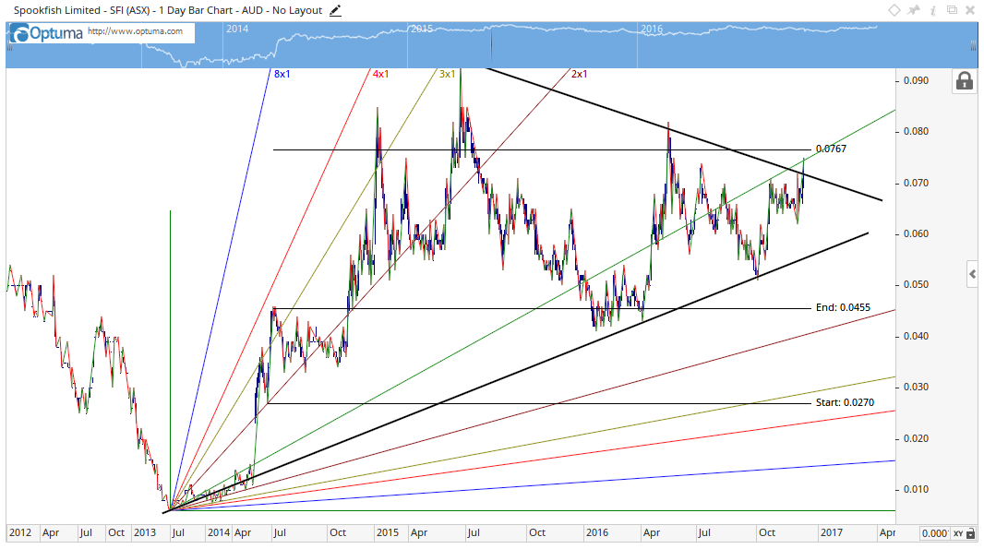This screenshot has width=984, height=549.
Task: Click the 0.000 scale value field
Action: pyautogui.click(x=934, y=533)
